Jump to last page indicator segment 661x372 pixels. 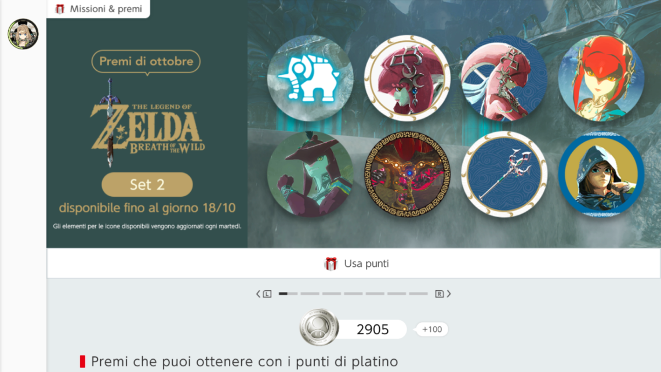point(418,294)
